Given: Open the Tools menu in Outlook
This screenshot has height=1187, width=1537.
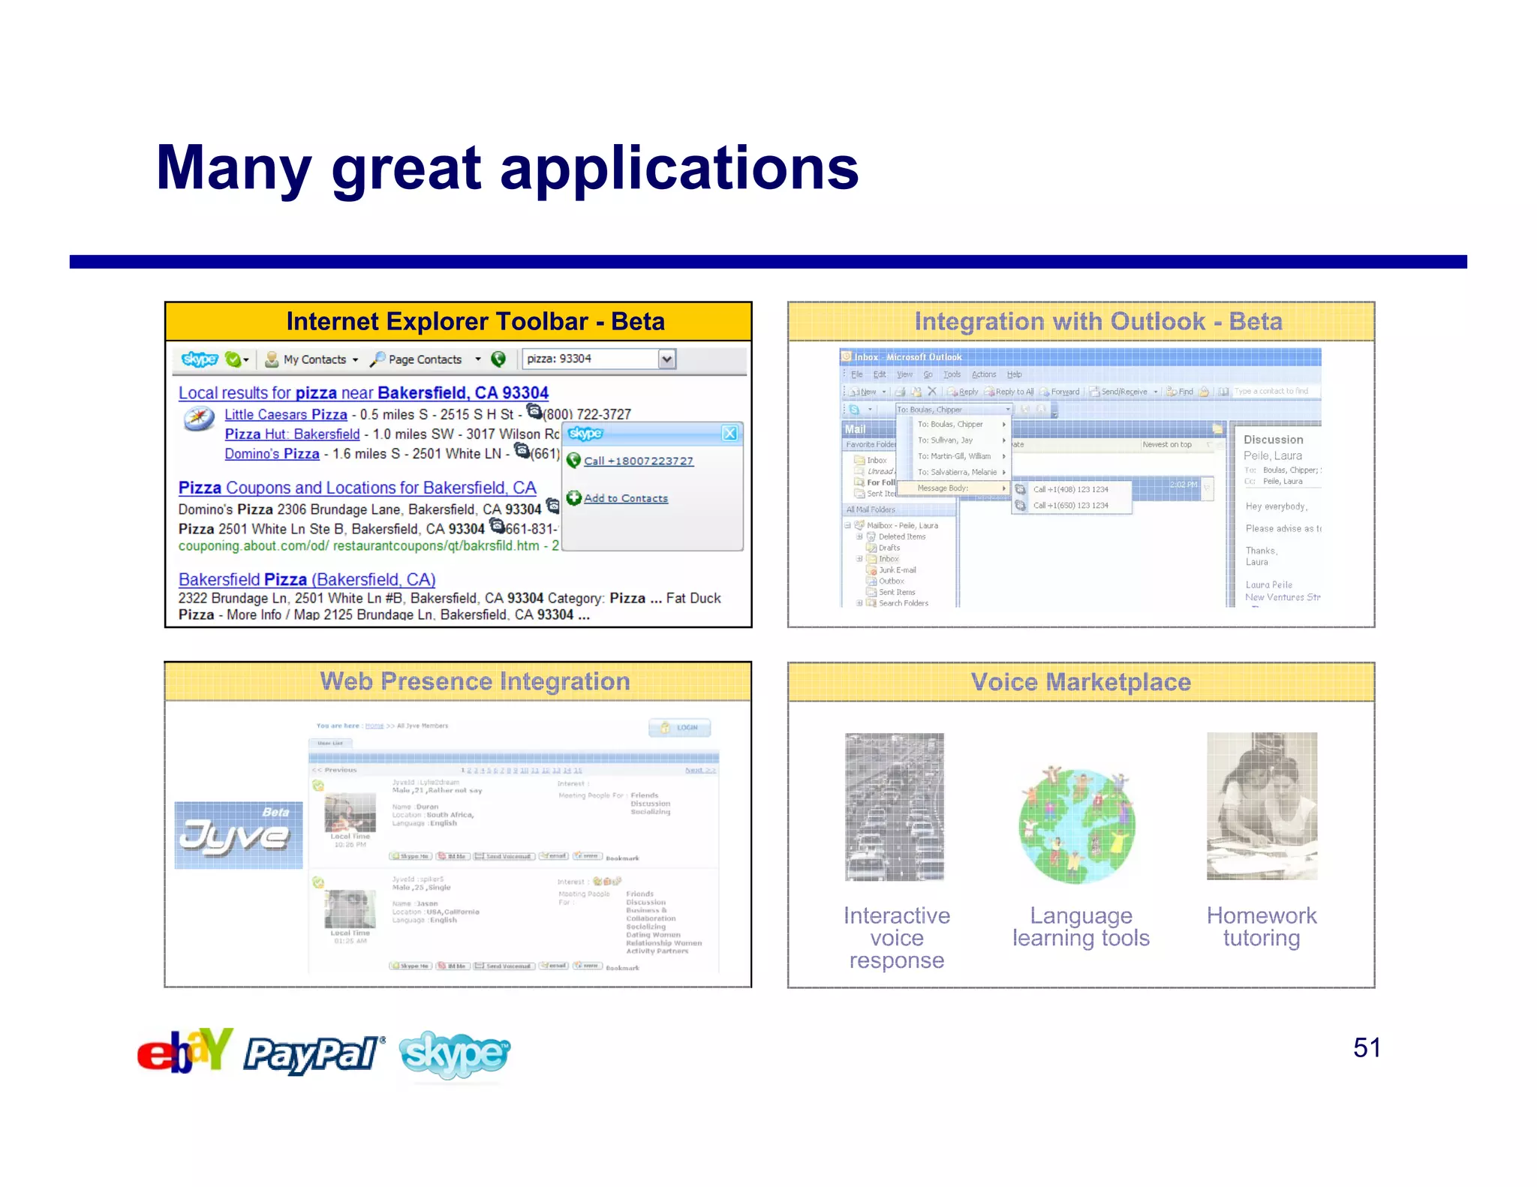Looking at the screenshot, I should (952, 374).
